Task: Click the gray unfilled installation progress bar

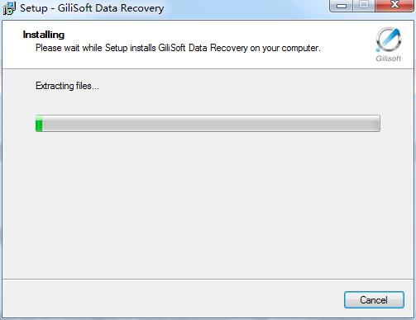Action: pos(211,124)
